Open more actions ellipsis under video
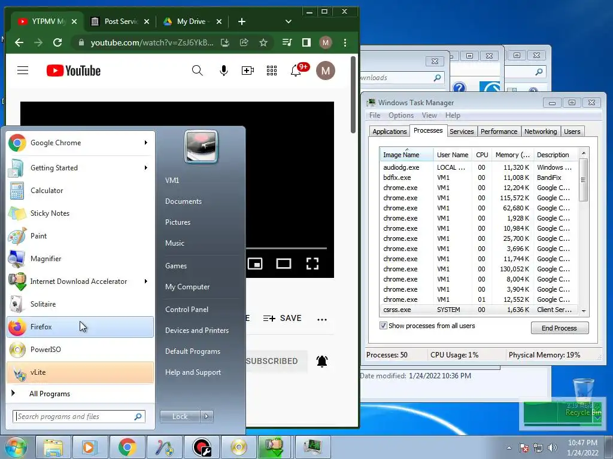This screenshot has height=459, width=613. tap(321, 319)
